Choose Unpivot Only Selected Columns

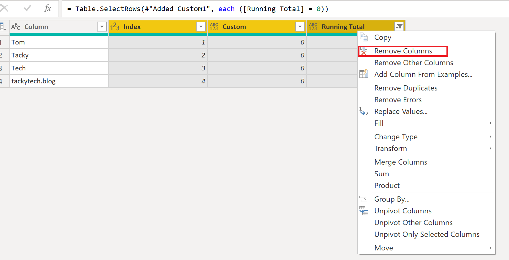[427, 234]
